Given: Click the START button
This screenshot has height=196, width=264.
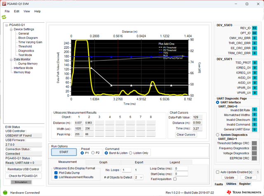Looking at the screenshot, I should (64, 152).
